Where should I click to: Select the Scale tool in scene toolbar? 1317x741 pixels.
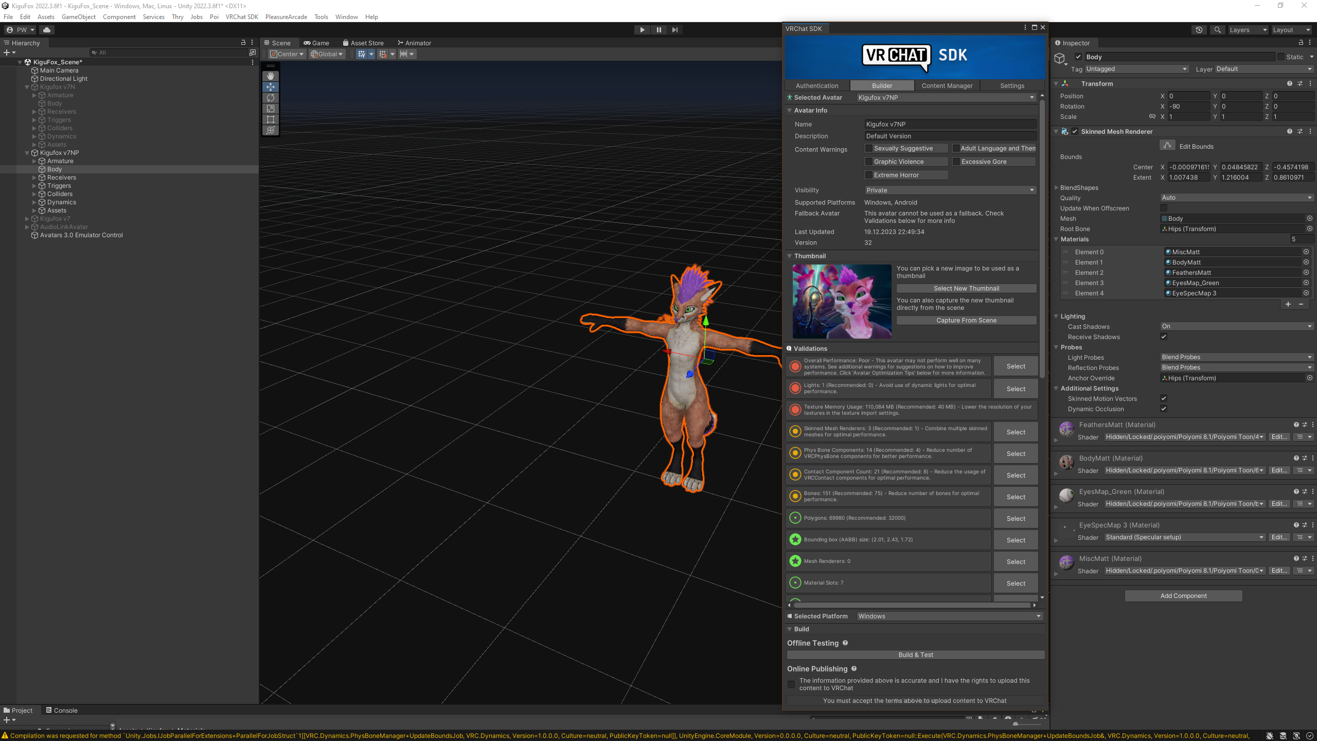(271, 109)
